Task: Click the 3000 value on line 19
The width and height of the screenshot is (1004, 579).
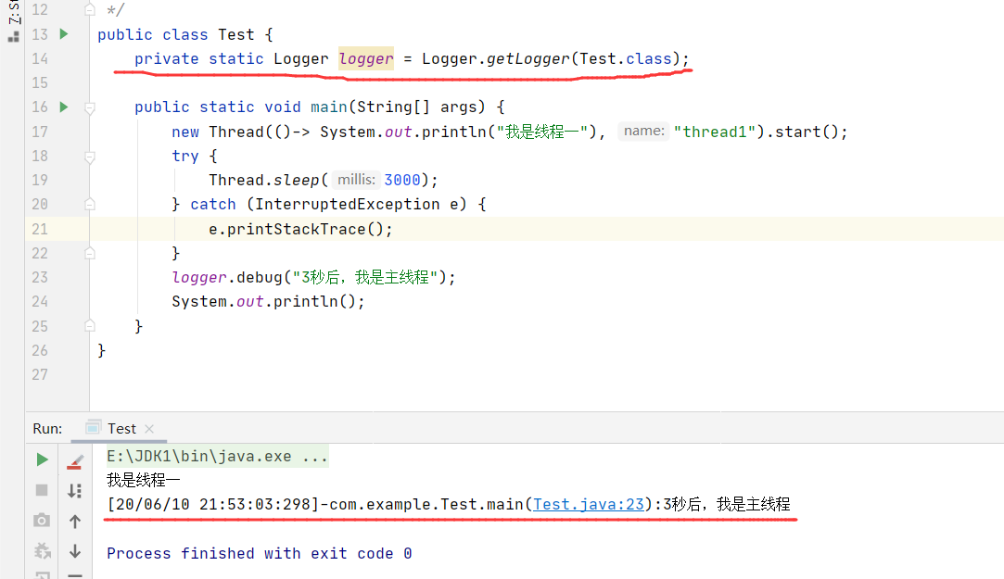Action: coord(402,181)
